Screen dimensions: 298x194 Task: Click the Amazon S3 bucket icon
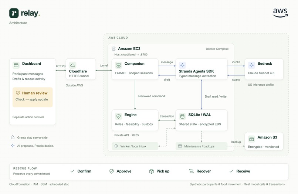coord(251,139)
